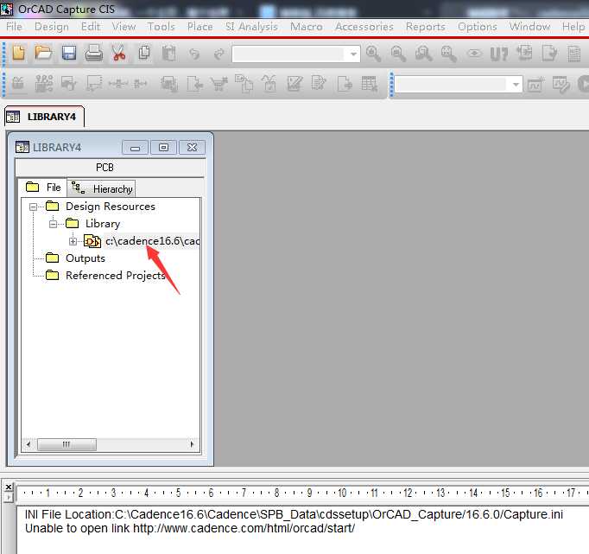Cut selection with the scissors icon

pyautogui.click(x=118, y=53)
